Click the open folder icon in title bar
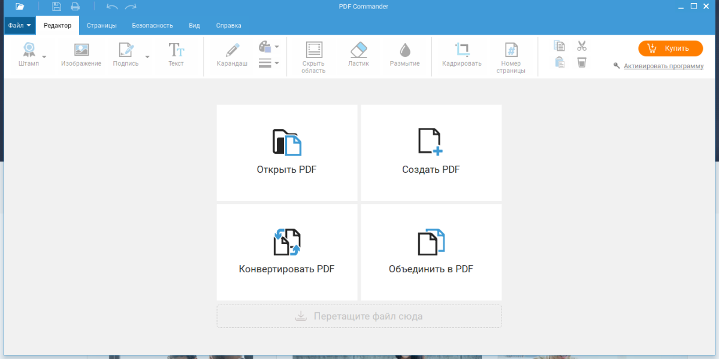The image size is (719, 359). 20,7
